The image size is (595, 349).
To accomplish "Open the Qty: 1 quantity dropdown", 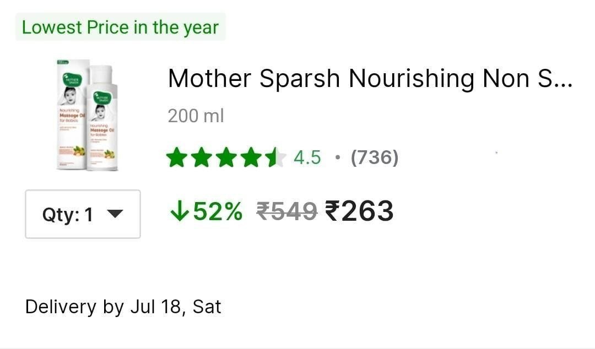I will click(83, 214).
